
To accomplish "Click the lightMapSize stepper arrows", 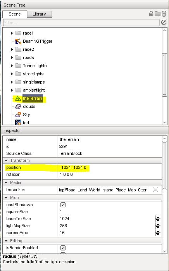I will (x=158, y=226).
